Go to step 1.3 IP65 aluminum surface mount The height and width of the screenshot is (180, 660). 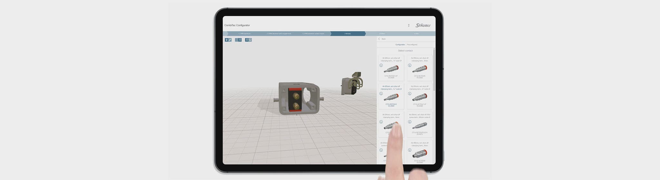[313, 33]
